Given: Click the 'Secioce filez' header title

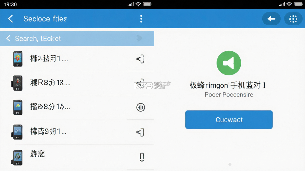Looking at the screenshot, I should click(45, 19).
